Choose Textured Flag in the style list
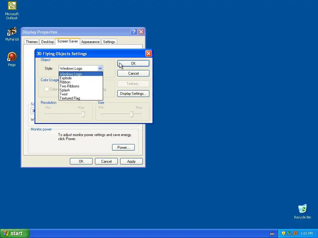 point(81,98)
